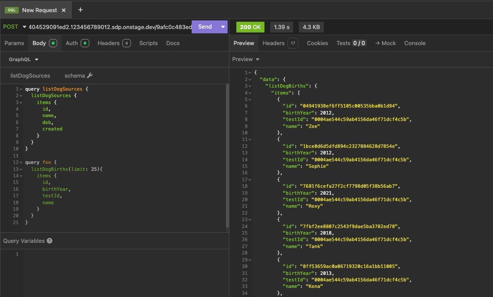Open the Cookies tab
Image resolution: width=493 pixels, height=297 pixels.
click(x=317, y=43)
